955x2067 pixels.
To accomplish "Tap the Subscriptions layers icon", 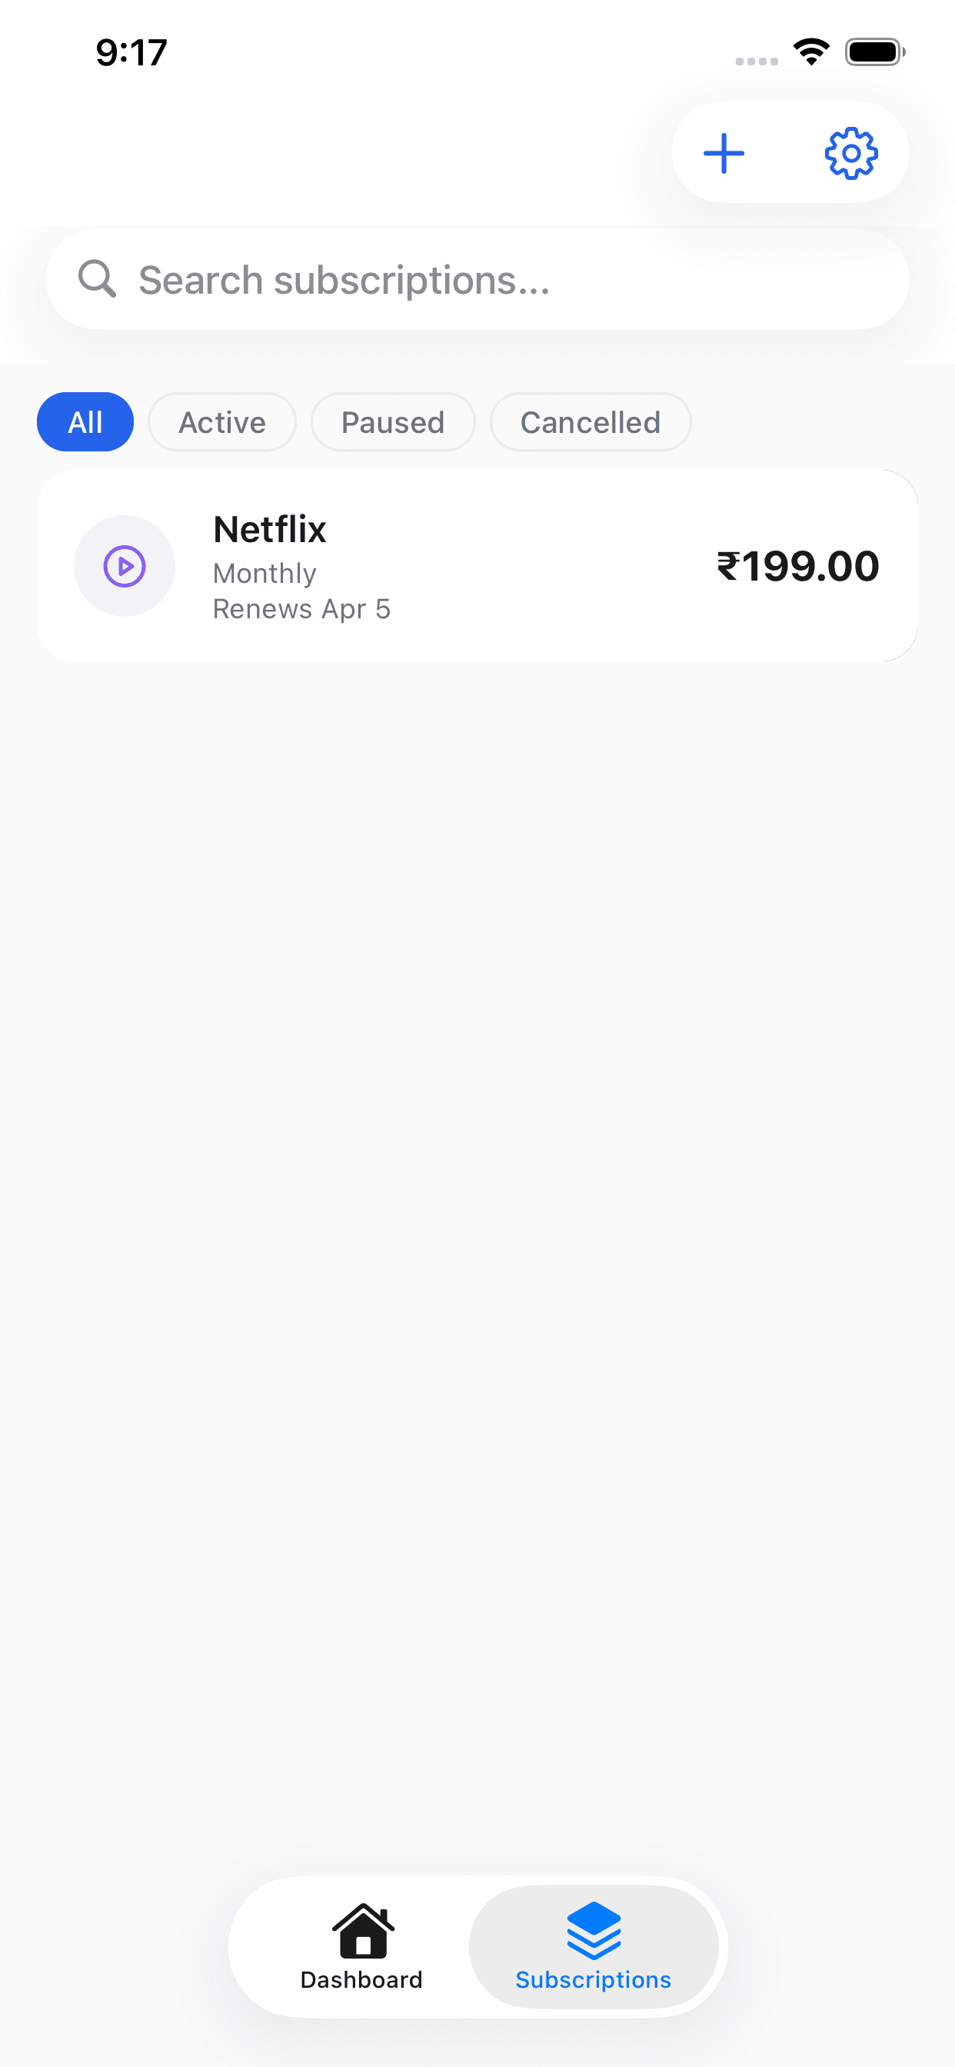I will (594, 1930).
